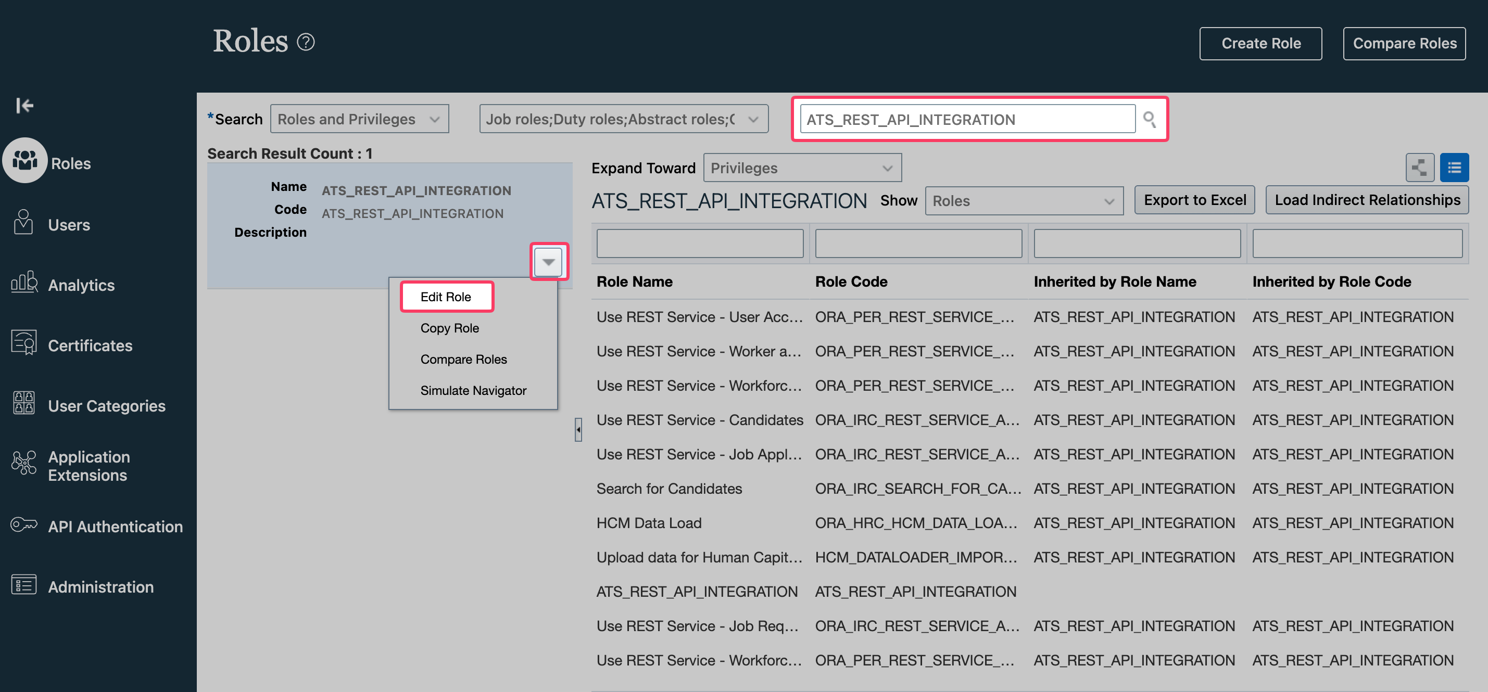Open the Expand Toward Privileges dropdown
Screen dimensions: 1488x692
(802, 168)
